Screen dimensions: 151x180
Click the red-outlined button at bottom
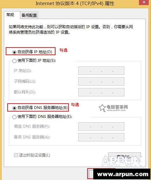[x=90, y=174]
